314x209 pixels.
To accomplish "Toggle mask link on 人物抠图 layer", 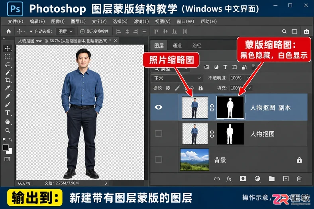I will point(212,134).
